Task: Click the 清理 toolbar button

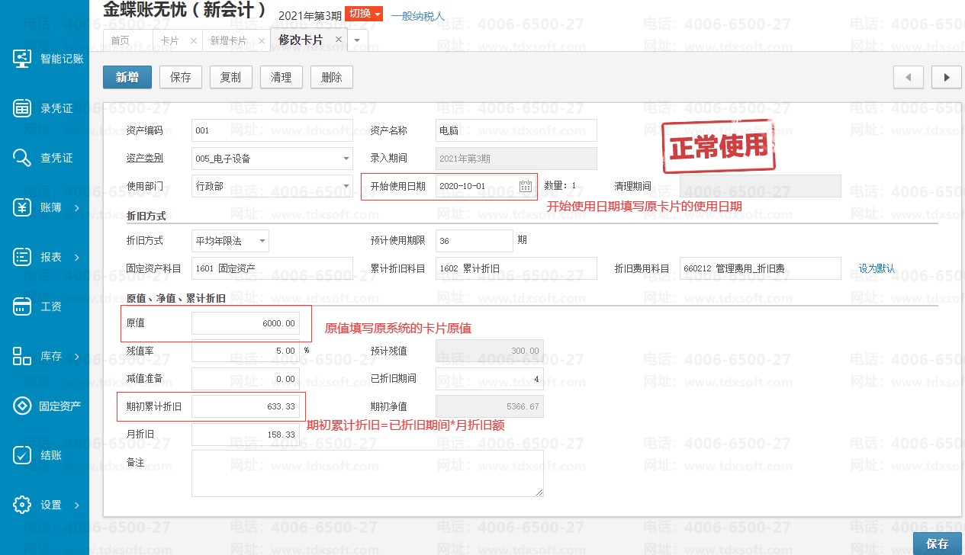Action: click(281, 77)
